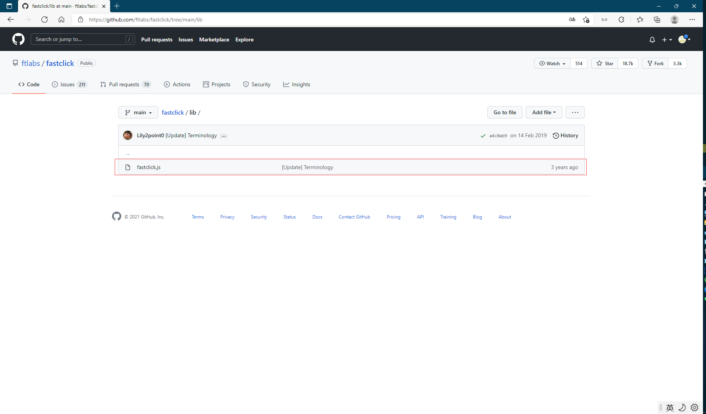Screen dimensions: 706x414
Task: Star the fastclick repository
Action: click(x=604, y=63)
